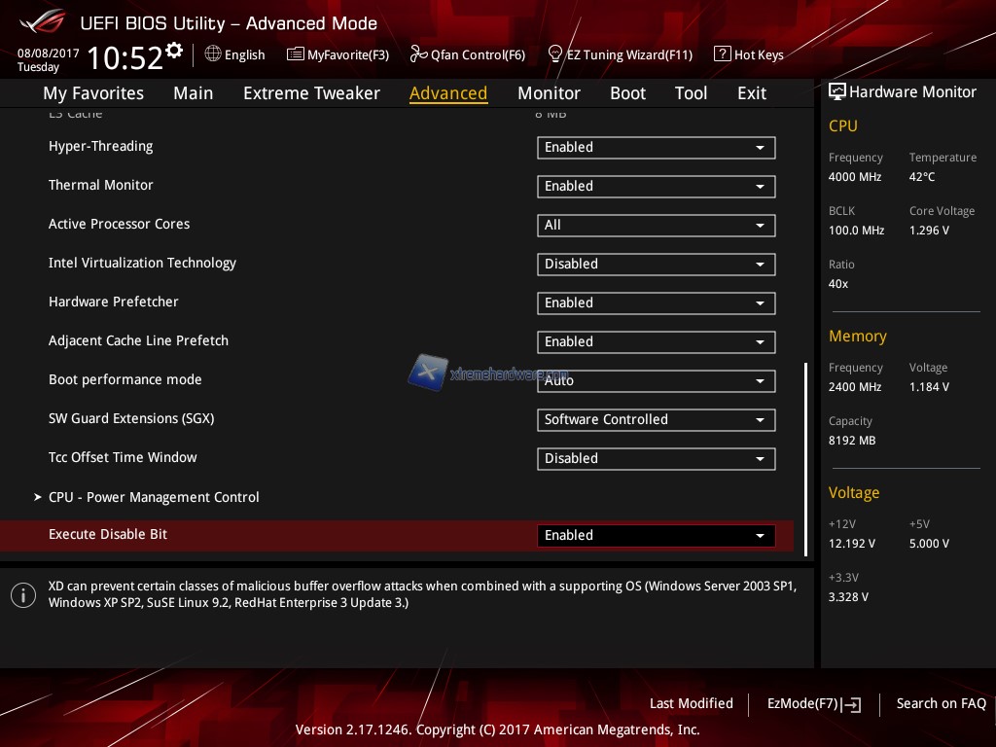Toggle the Execute Disable Bit setting
The width and height of the screenshot is (996, 747).
(x=656, y=536)
